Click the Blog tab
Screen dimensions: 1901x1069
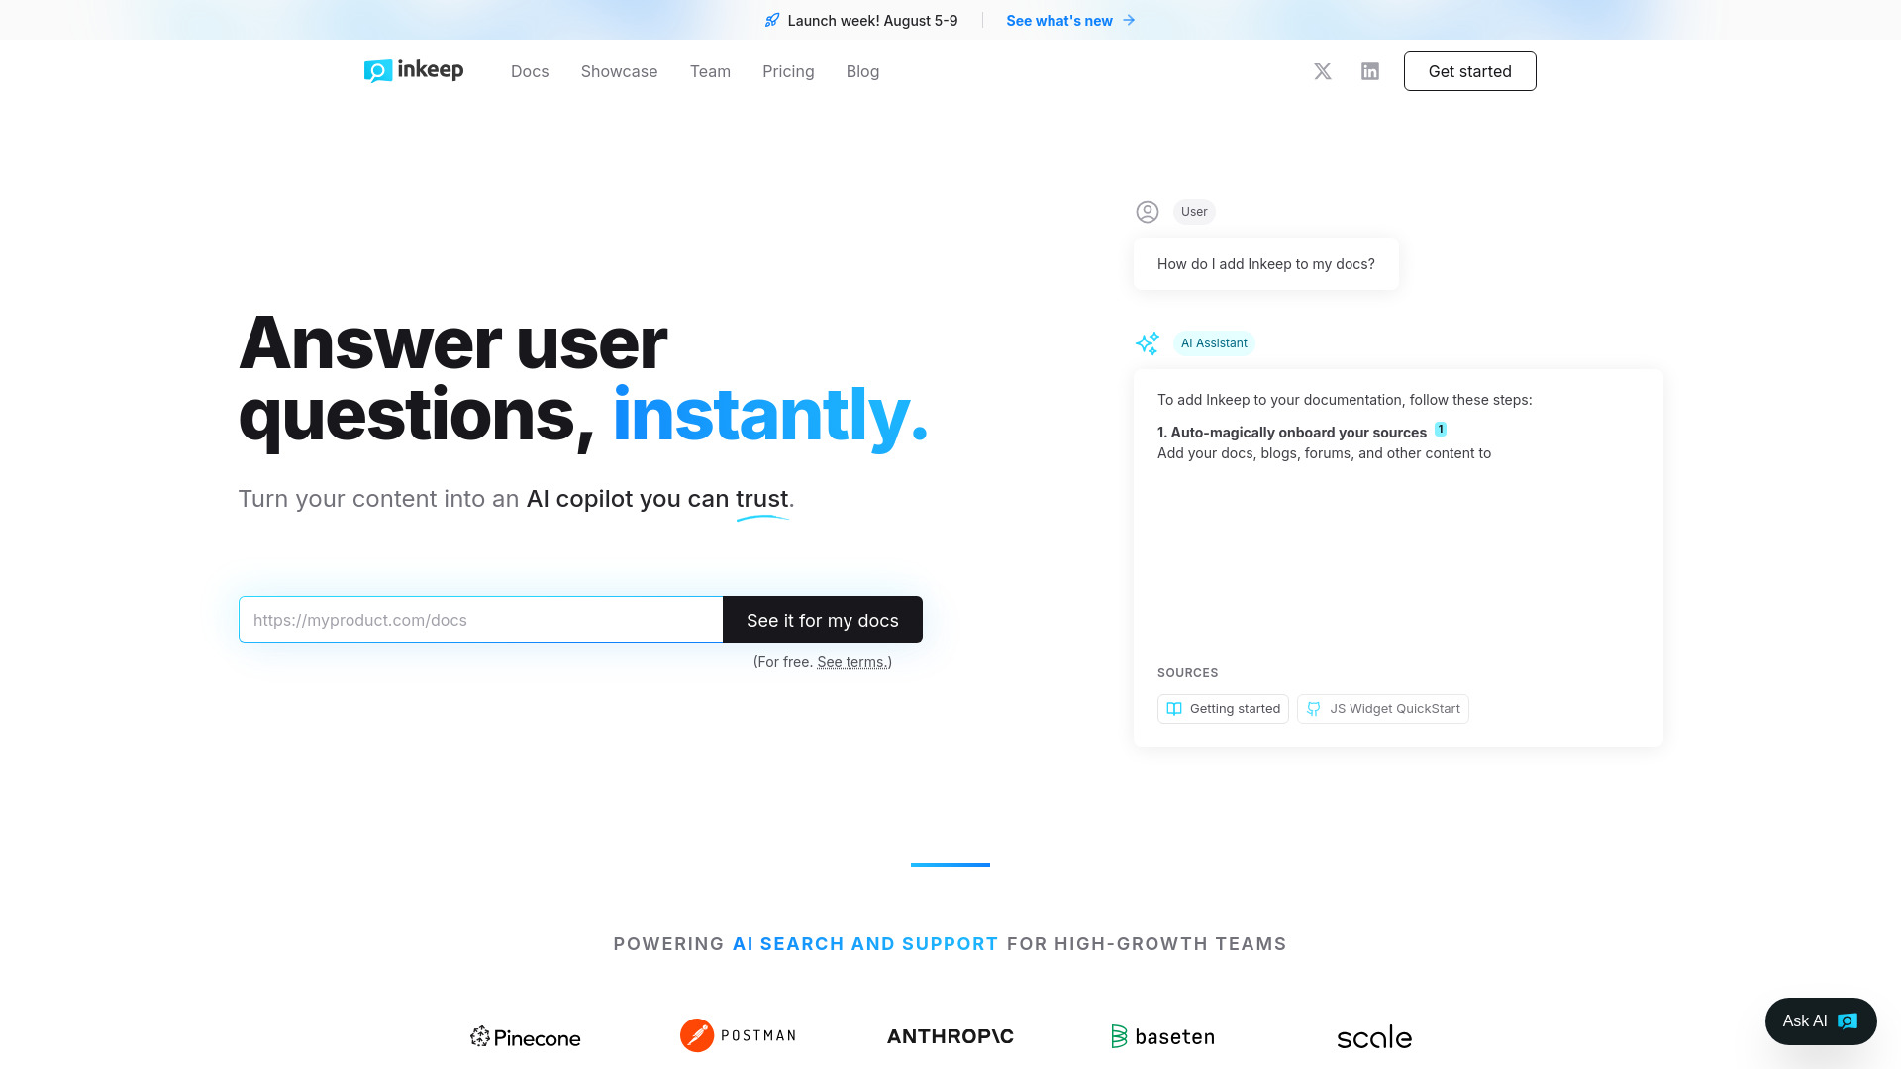tap(861, 70)
